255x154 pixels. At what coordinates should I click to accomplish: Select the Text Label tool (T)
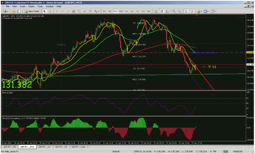coord(90,11)
